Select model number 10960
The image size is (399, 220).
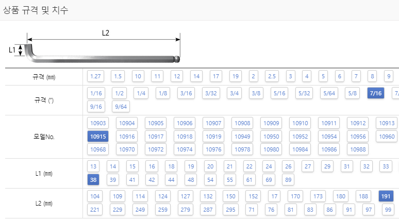(387, 137)
